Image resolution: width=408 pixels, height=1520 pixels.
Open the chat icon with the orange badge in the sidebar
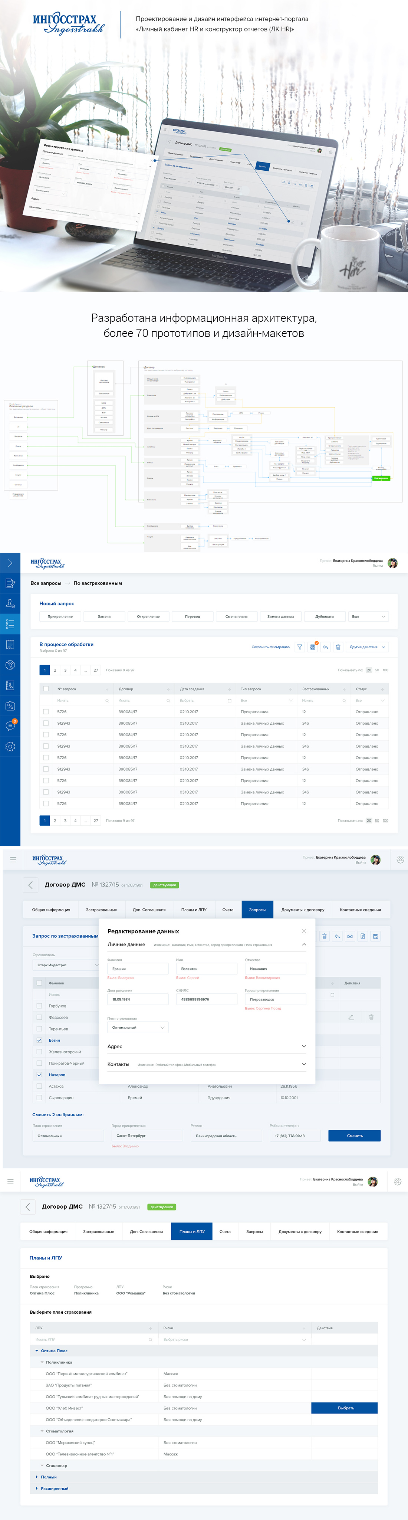[x=10, y=726]
